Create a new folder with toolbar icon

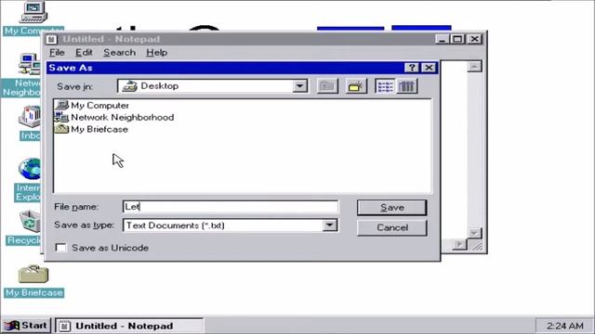[x=356, y=86]
